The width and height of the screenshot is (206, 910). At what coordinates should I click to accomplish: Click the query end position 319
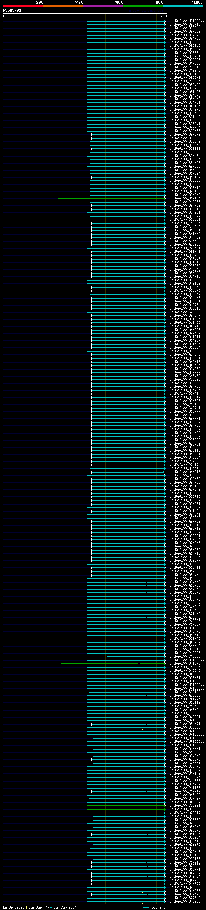click(163, 16)
